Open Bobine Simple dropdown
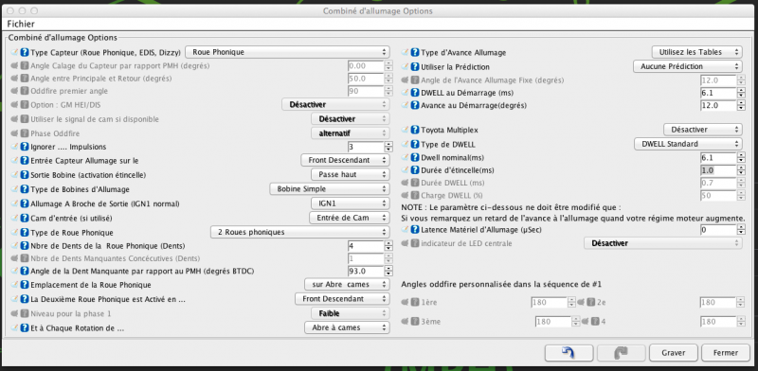The width and height of the screenshot is (758, 371). tap(329, 189)
